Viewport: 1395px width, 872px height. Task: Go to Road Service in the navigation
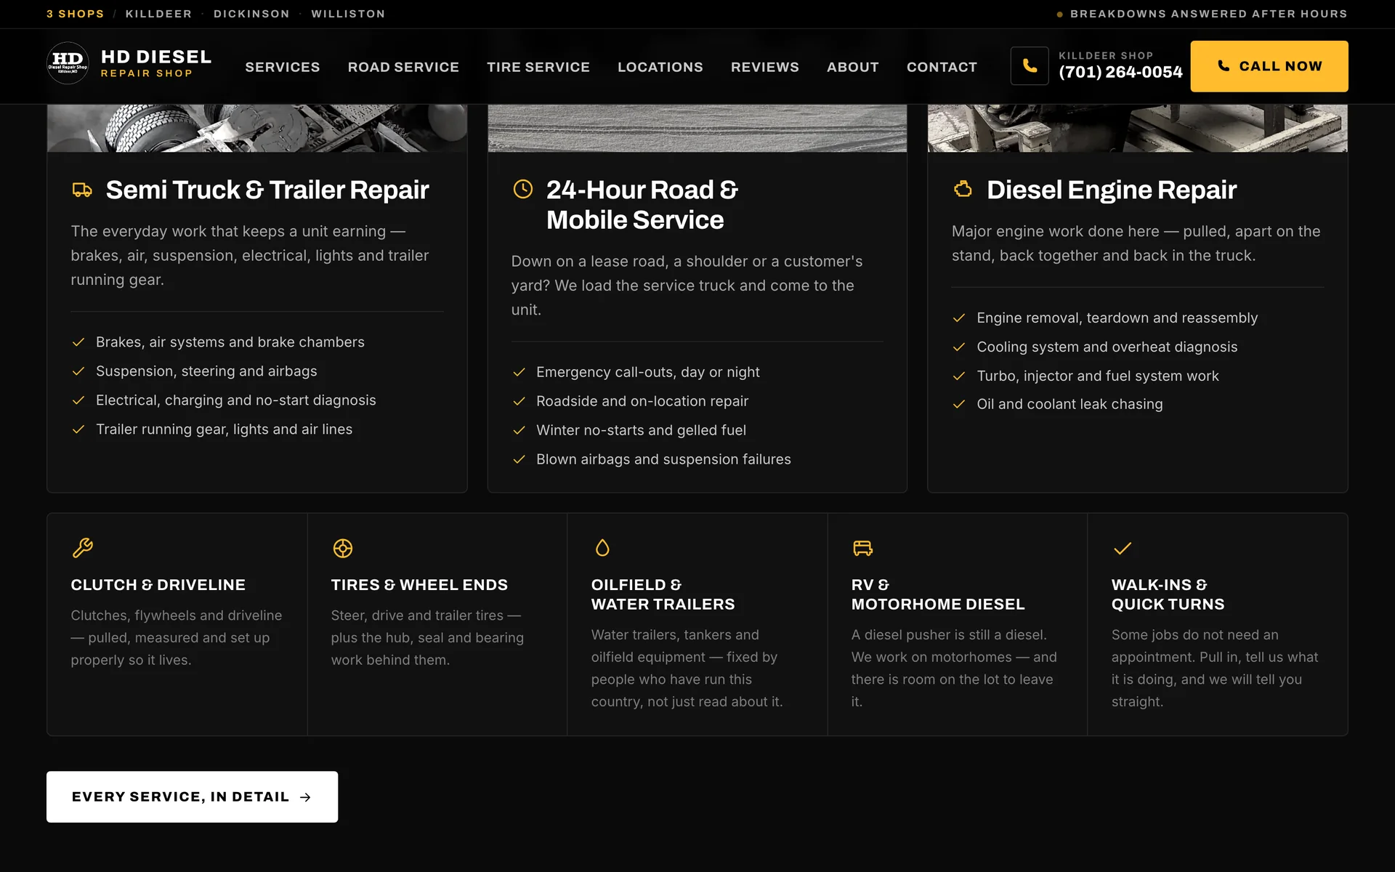click(x=403, y=67)
